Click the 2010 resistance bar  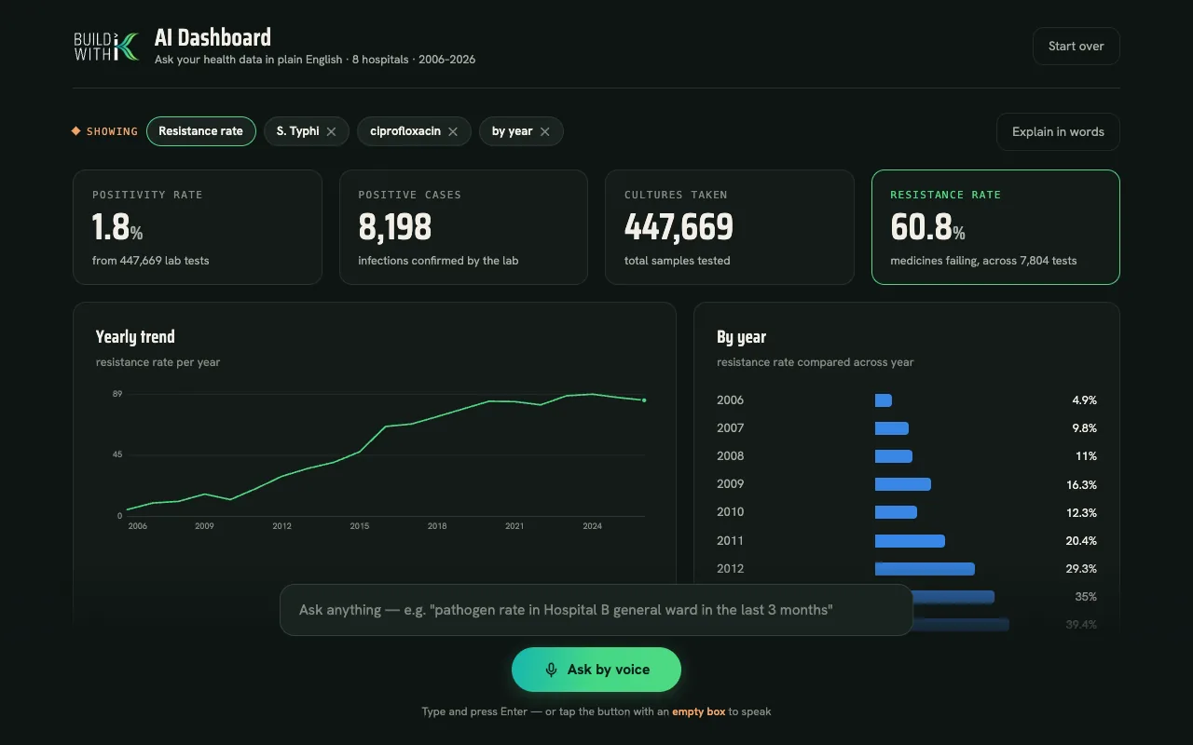[896, 512]
